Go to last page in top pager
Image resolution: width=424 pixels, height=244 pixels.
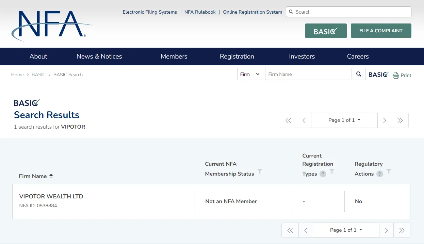pos(400,120)
